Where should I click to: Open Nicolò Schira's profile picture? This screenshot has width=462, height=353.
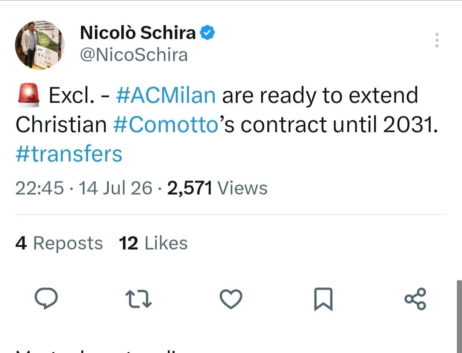[x=40, y=45]
